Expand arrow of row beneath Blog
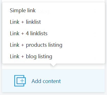This screenshot has width=107, height=95. pos(8,57)
